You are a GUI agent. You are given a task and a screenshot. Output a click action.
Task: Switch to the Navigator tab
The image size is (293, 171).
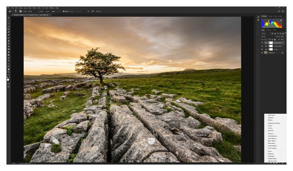click(271, 16)
